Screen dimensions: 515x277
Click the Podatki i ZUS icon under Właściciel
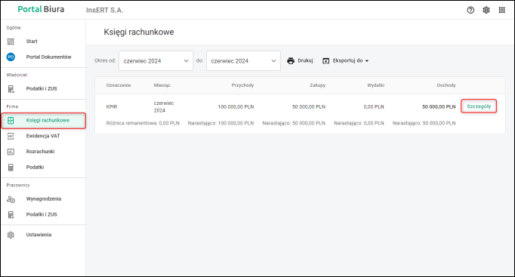(x=11, y=89)
